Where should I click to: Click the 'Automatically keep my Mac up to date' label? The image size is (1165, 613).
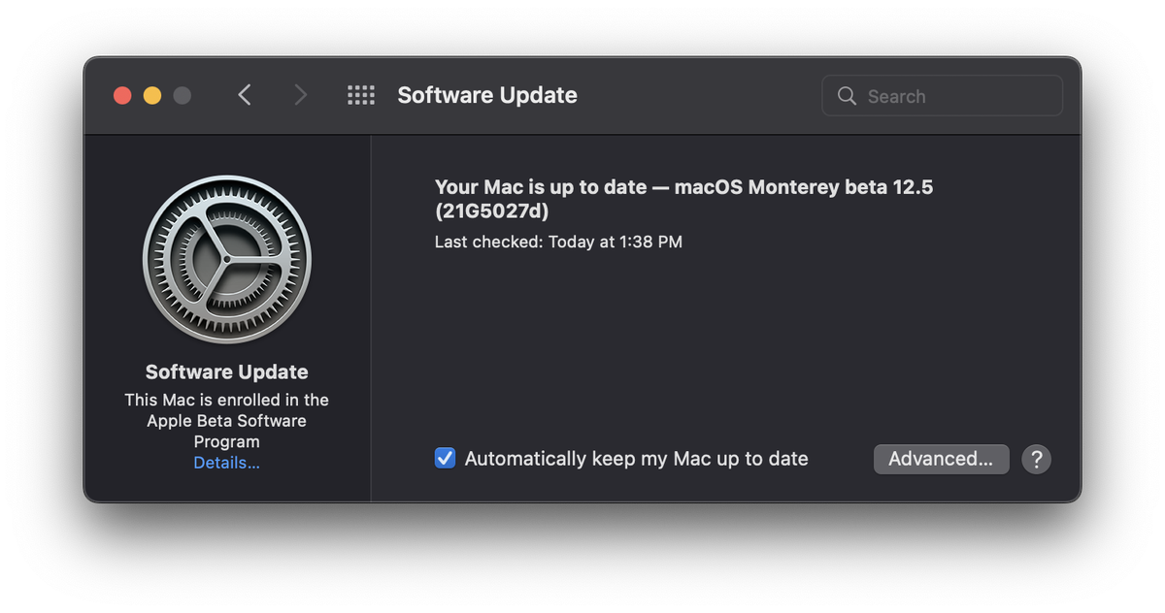pyautogui.click(x=637, y=459)
